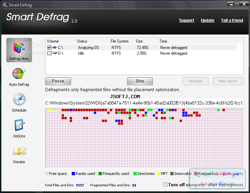Click the NTFS cell in the D:\ row
Image resolution: width=250 pixels, height=193 pixels.
coord(116,53)
